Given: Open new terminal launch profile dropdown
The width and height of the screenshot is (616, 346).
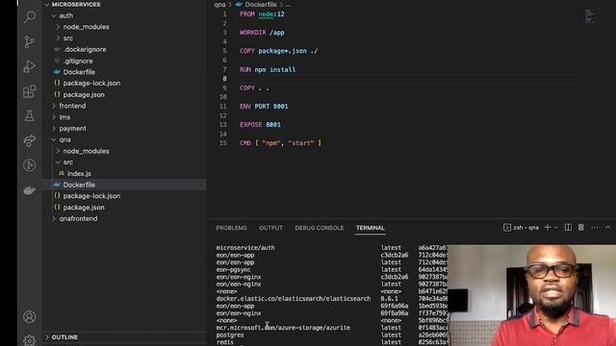Looking at the screenshot, I should point(556,228).
